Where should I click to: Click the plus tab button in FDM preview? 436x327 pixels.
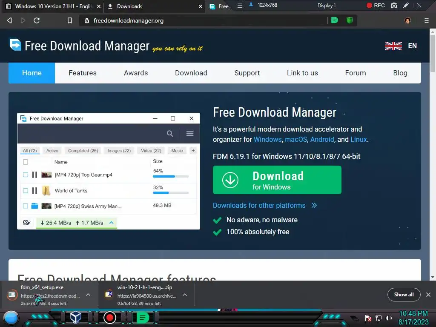click(x=193, y=150)
